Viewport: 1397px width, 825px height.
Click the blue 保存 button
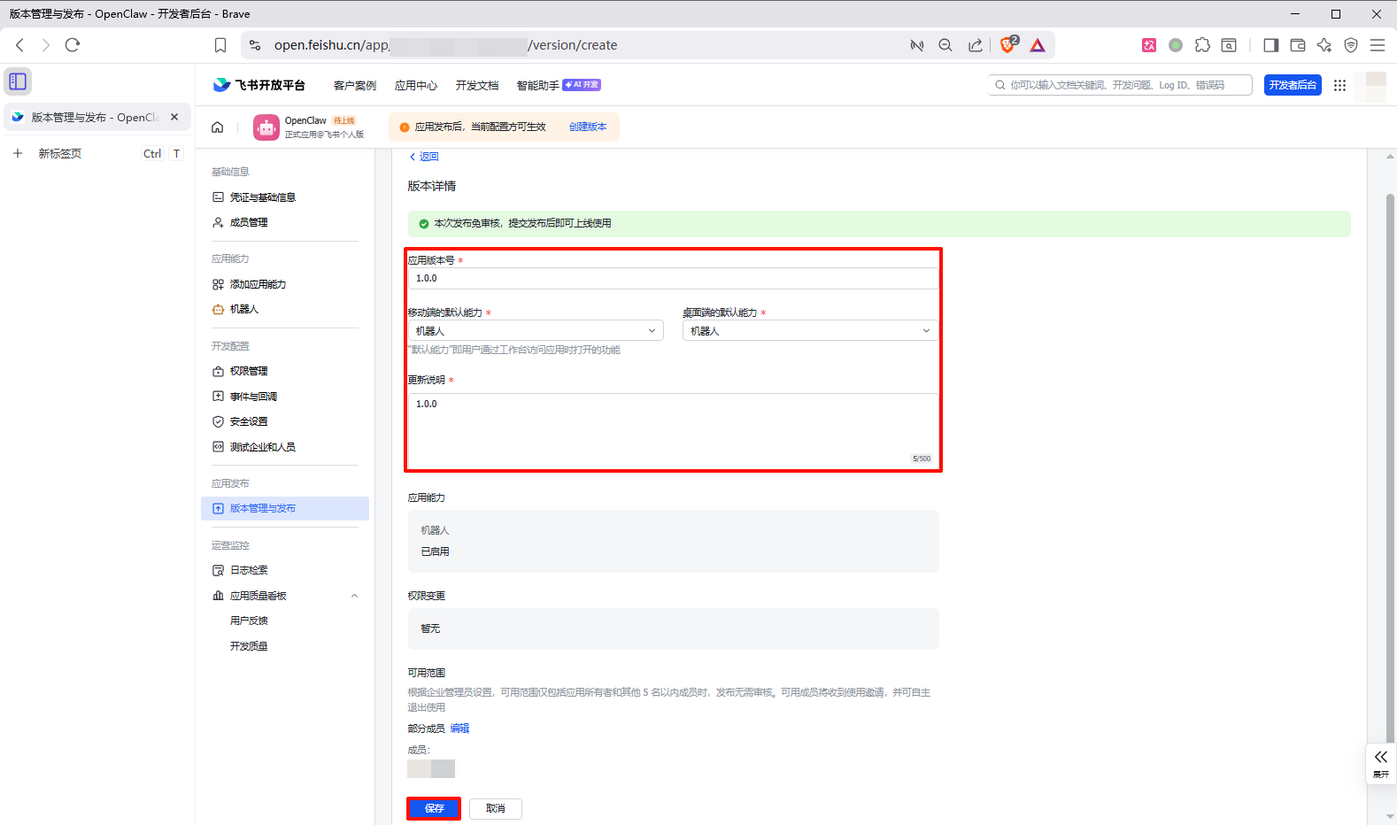[x=434, y=808]
